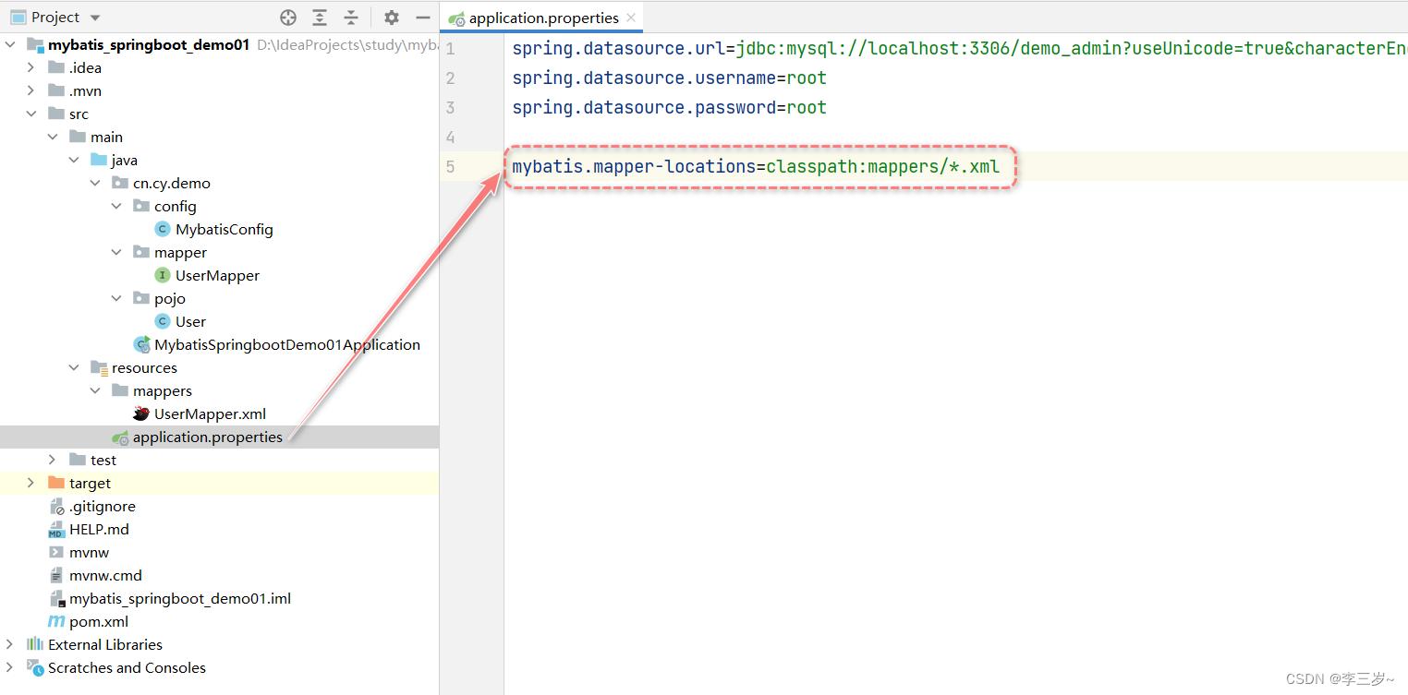
Task: Click the resources folder icon
Action: [99, 367]
